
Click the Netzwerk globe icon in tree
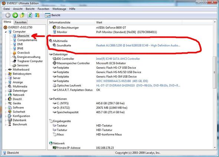click(x=10, y=95)
